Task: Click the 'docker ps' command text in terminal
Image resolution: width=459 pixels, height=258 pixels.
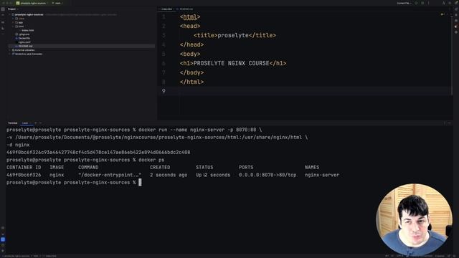Action: click(151, 160)
